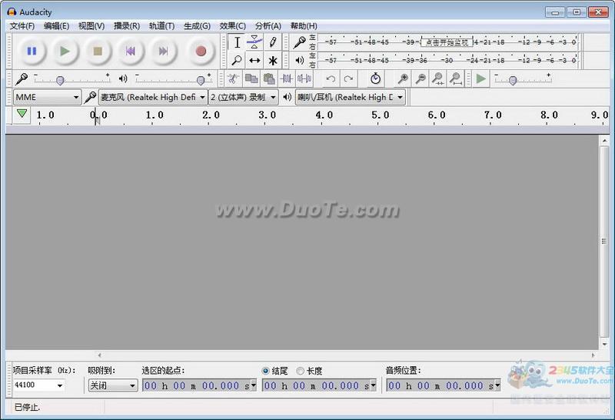Click the Copy icon in edit toolbar
This screenshot has height=420, width=615.
coord(251,79)
